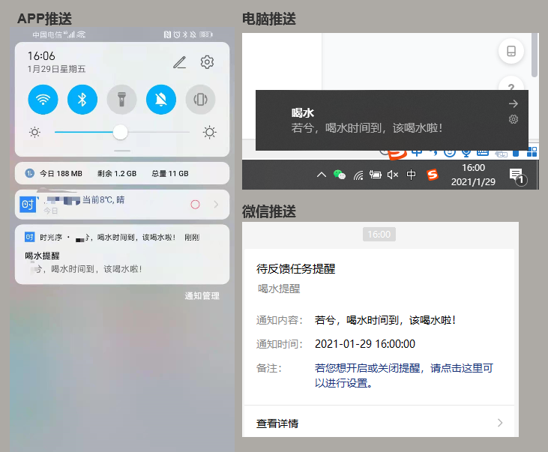
Task: Click the Sogou toolbar keyboard icon
Action: 482,152
